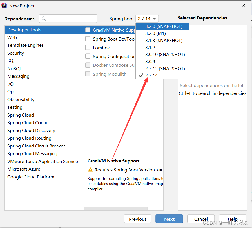
Task: Click the GraalVM Native Support description heading
Action: pos(113,161)
